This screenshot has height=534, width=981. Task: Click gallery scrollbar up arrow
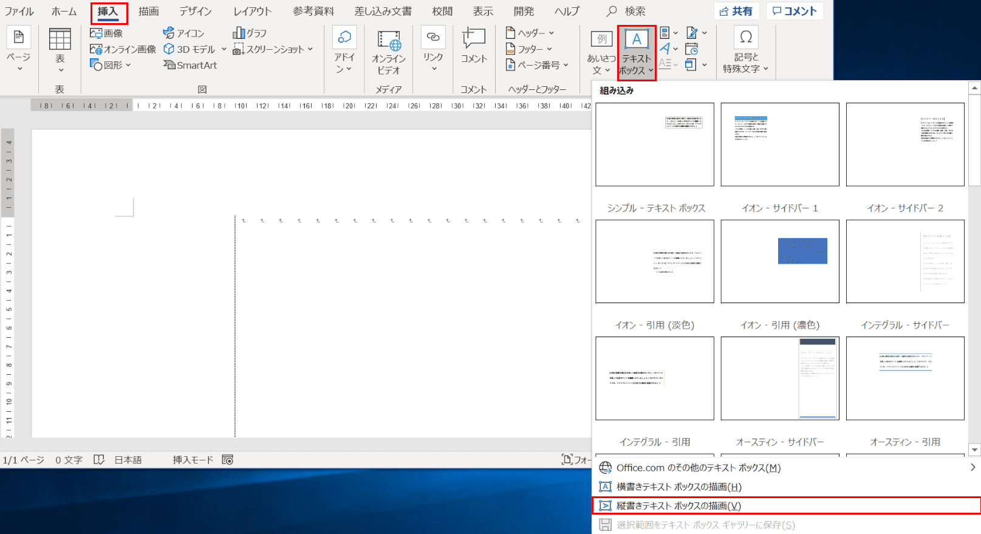(974, 88)
